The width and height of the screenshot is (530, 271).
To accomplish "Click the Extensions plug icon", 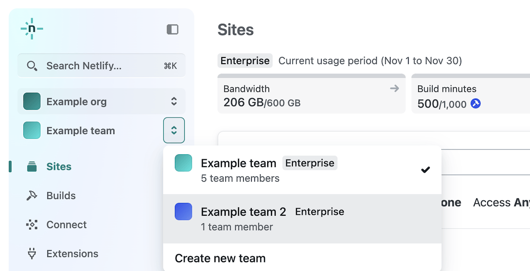I will coord(32,254).
